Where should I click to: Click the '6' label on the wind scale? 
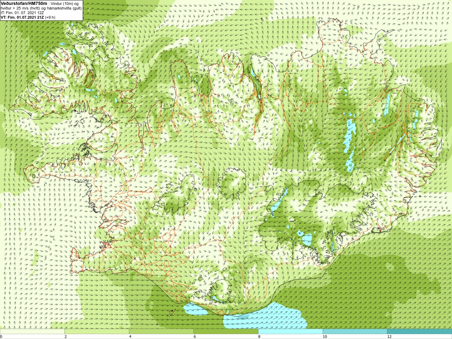(195, 337)
